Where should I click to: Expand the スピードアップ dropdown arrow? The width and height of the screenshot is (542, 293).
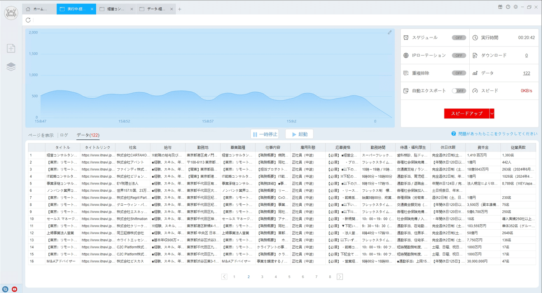[492, 113]
